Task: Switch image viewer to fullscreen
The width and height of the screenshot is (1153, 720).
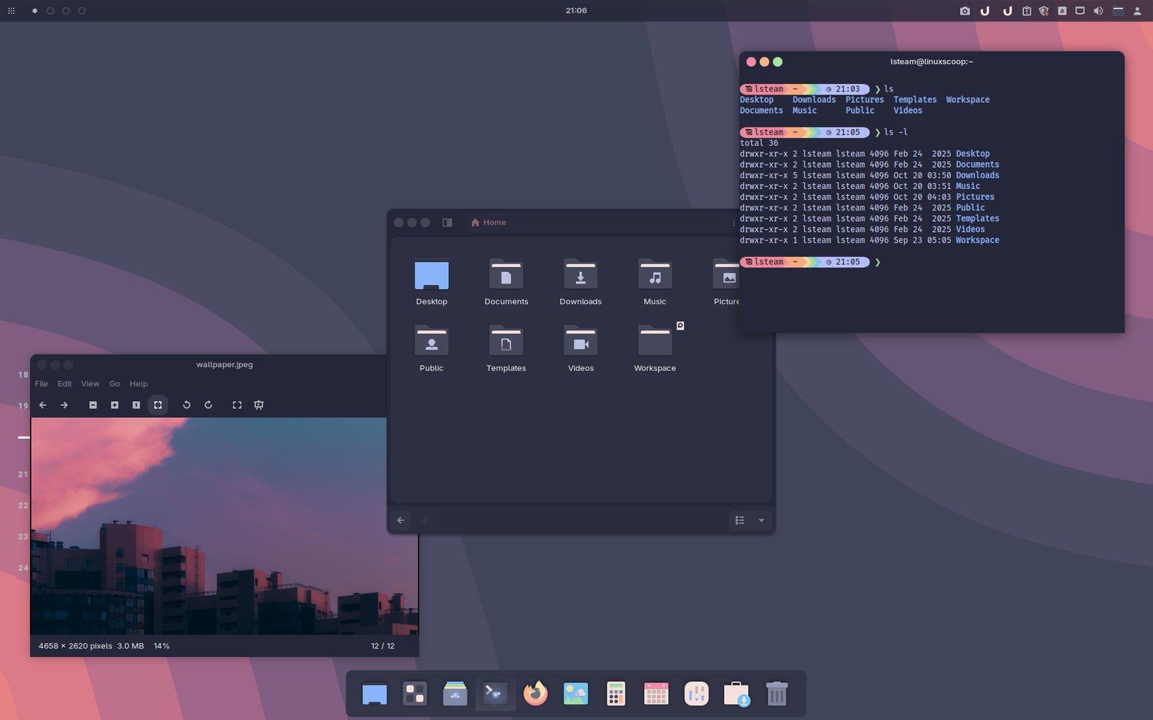Action: 237,405
